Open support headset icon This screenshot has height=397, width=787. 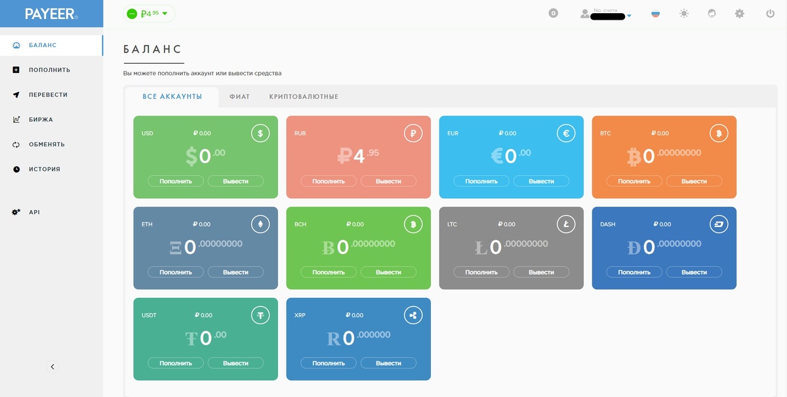click(x=712, y=13)
